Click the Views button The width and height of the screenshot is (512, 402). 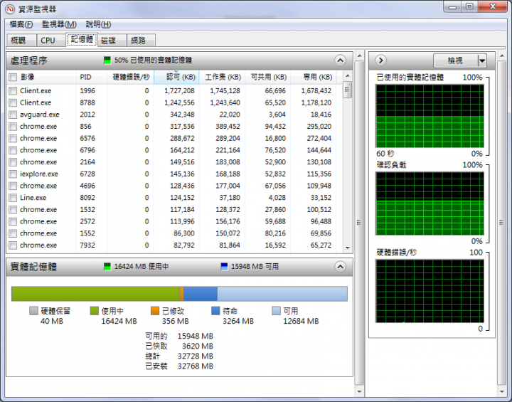coord(455,60)
